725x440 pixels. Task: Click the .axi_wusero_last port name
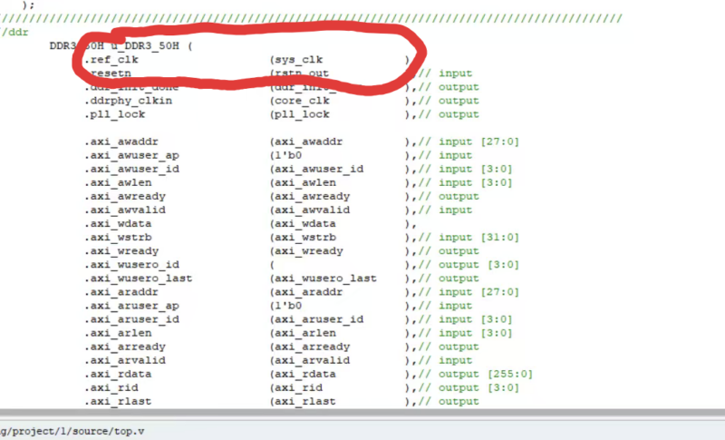[x=138, y=279]
